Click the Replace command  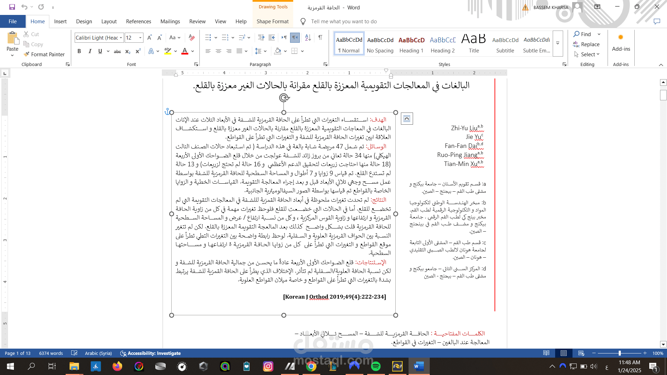tap(586, 44)
